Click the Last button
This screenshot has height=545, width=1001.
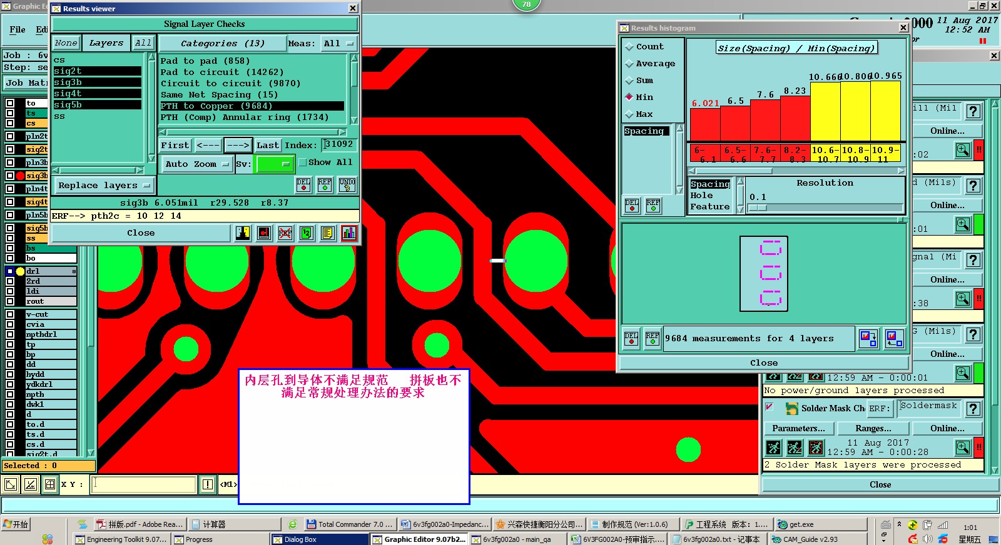[267, 146]
